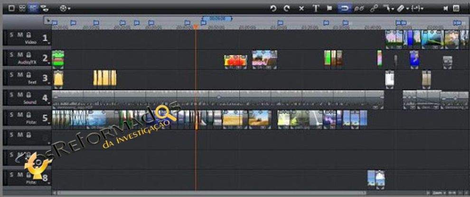The width and height of the screenshot is (470, 197).
Task: Switch to Scene overview grid icon
Action: pos(22,8)
